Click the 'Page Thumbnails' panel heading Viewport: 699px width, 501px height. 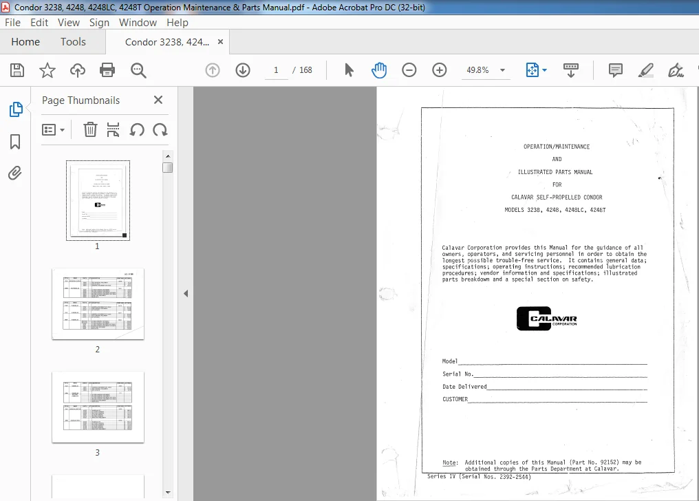(80, 100)
